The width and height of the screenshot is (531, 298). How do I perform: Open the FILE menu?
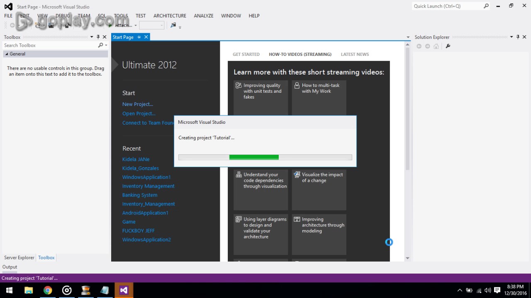point(8,16)
